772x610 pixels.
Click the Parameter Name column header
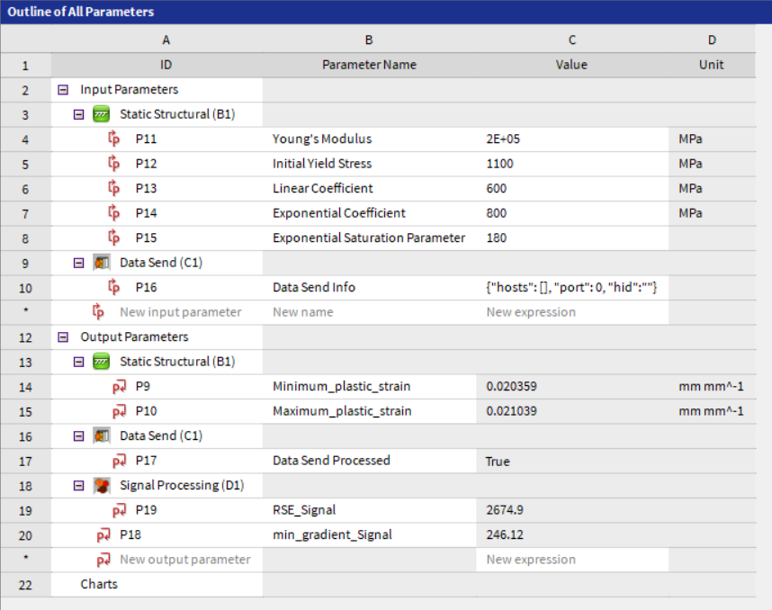[369, 65]
